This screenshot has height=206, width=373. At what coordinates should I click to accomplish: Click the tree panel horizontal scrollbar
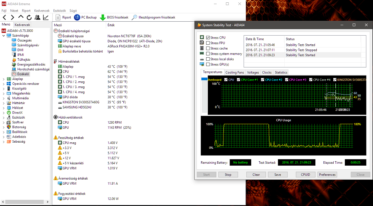(x=25, y=202)
